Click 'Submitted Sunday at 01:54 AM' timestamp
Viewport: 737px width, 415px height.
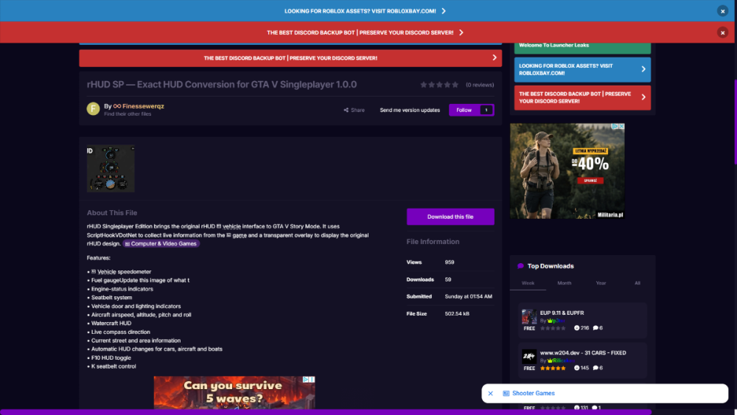pos(468,296)
